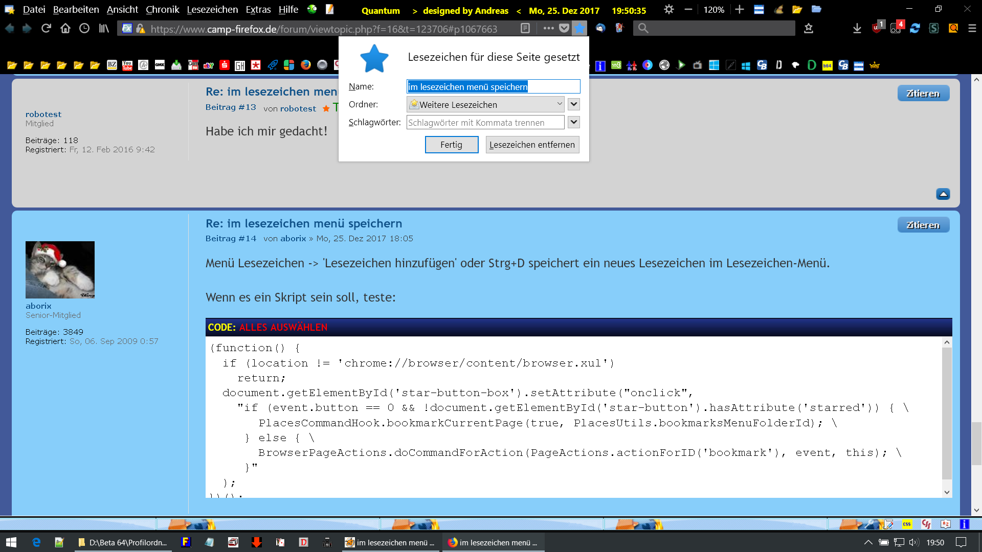This screenshot has height=552, width=982.
Task: Expand the Schlagwörter tag selector arrow
Action: coord(574,122)
